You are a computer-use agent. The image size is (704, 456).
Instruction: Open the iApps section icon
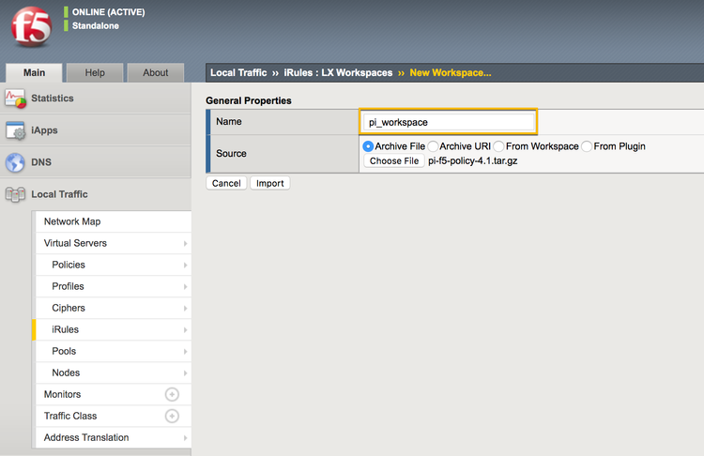pyautogui.click(x=15, y=130)
